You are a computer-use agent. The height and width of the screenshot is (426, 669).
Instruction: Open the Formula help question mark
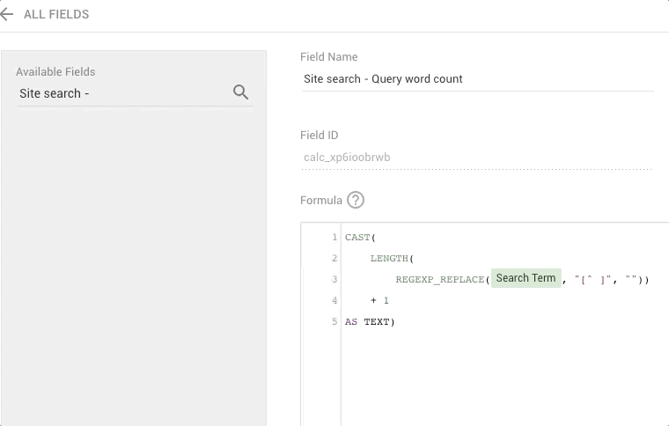[x=356, y=200]
